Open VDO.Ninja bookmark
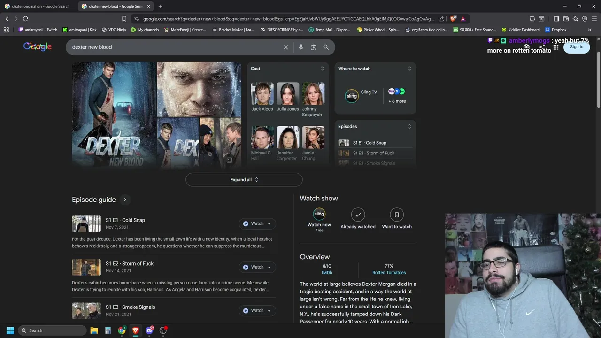This screenshot has width=601, height=338. tap(114, 30)
